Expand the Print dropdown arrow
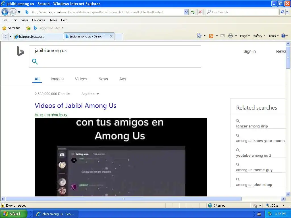 [x=236, y=36]
